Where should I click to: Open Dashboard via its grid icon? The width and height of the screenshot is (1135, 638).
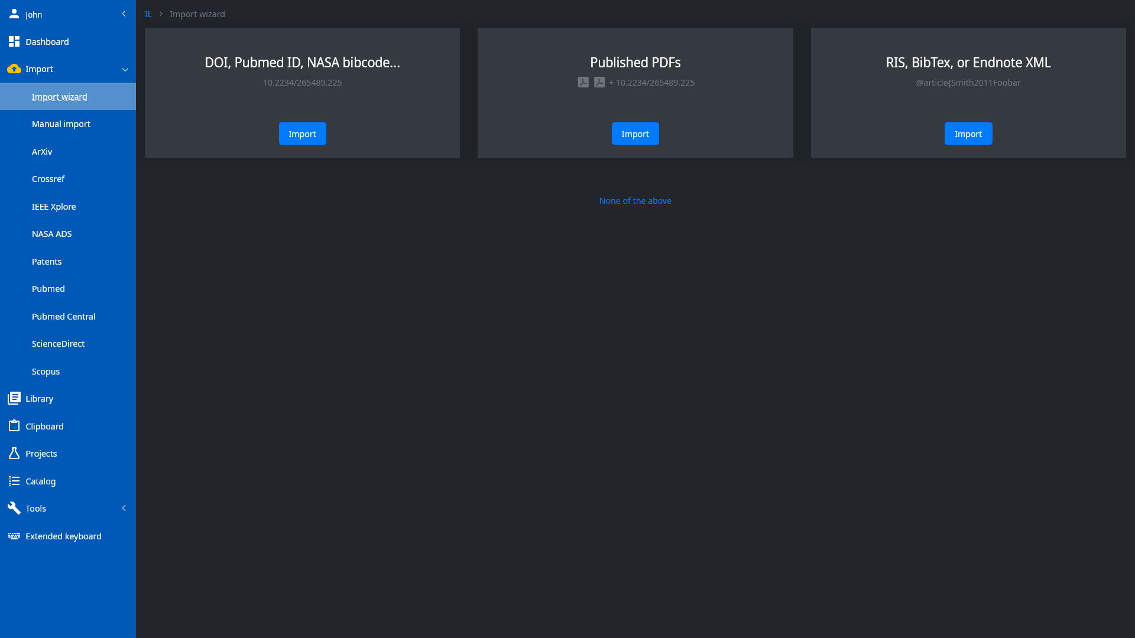14,41
